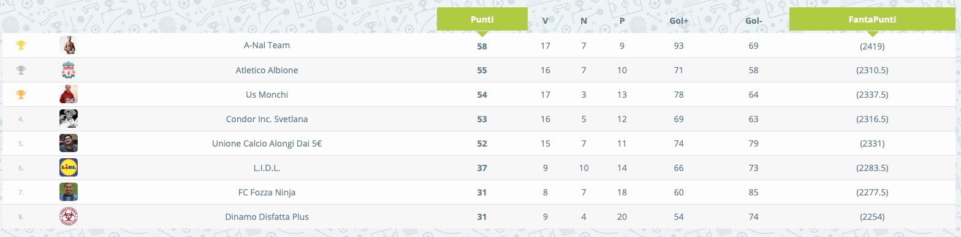The image size is (961, 237).
Task: Click the bronze trophy icon for Us Monchi
Action: pos(21,95)
